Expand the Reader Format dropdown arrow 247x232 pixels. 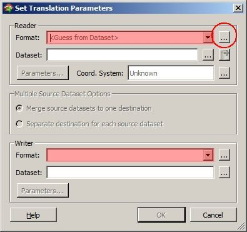click(x=208, y=38)
